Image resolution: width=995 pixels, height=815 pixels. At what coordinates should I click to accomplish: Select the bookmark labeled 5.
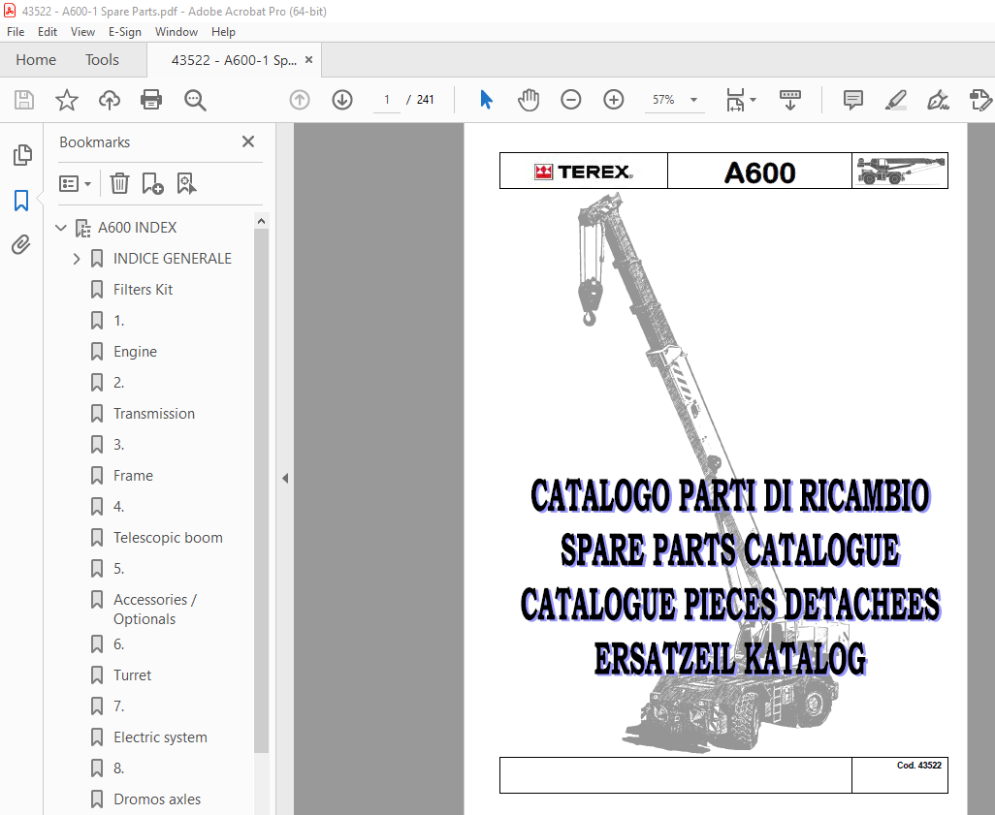pyautogui.click(x=118, y=569)
